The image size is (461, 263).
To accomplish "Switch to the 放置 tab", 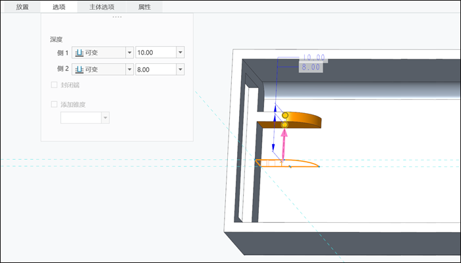I will coord(22,7).
